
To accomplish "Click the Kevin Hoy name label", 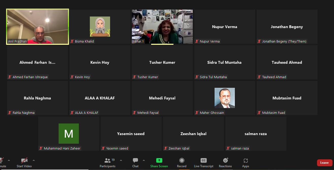I will (82, 77).
